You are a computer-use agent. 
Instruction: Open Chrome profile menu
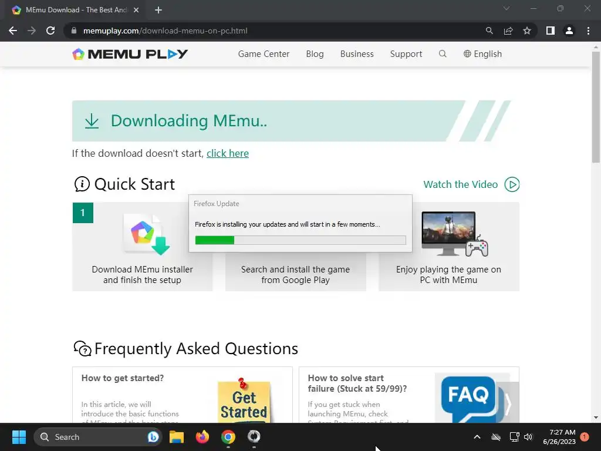click(x=569, y=31)
